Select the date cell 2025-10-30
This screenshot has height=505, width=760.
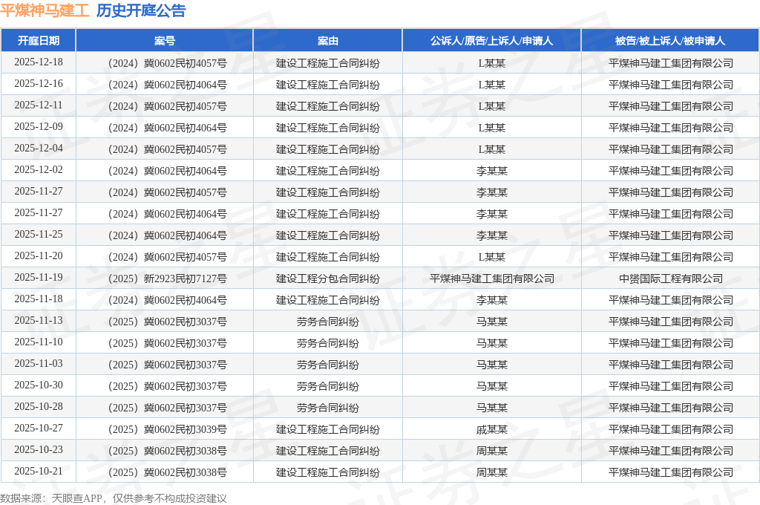[39, 385]
